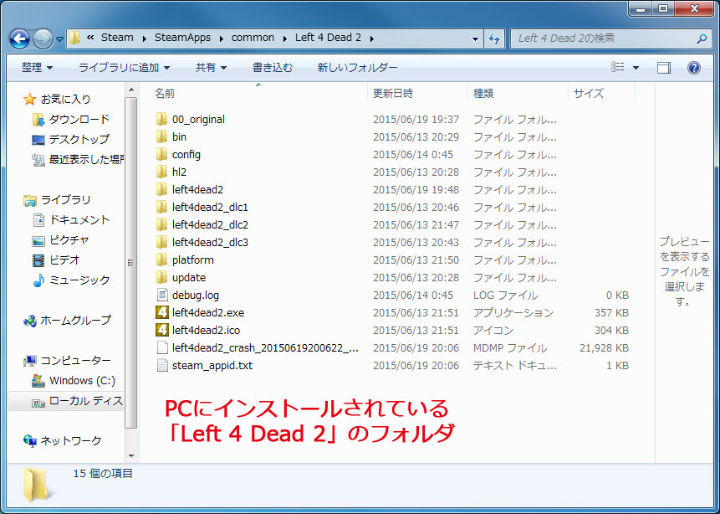Open the ライブラリに追加 menu

124,68
